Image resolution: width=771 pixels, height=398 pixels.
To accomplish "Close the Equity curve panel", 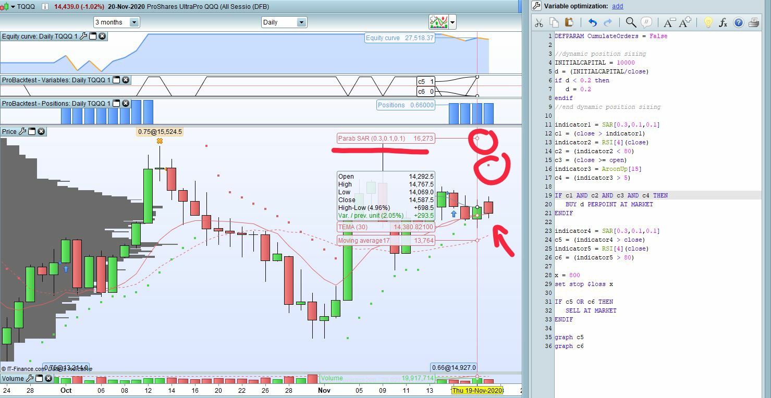I will point(102,36).
